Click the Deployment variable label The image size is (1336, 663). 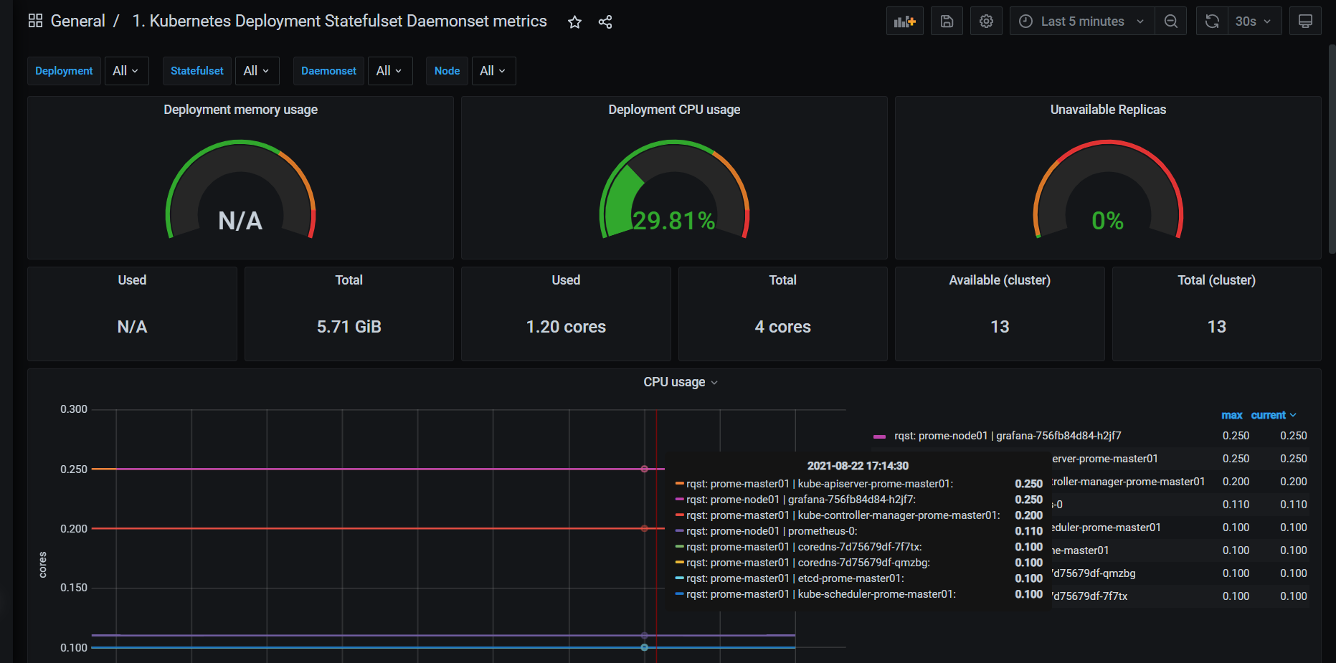[x=64, y=71]
